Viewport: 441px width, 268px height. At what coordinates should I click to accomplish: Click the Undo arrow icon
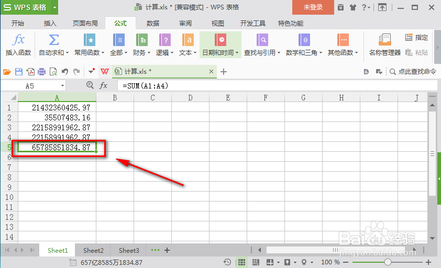click(x=65, y=72)
